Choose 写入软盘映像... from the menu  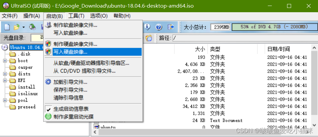point(93,33)
